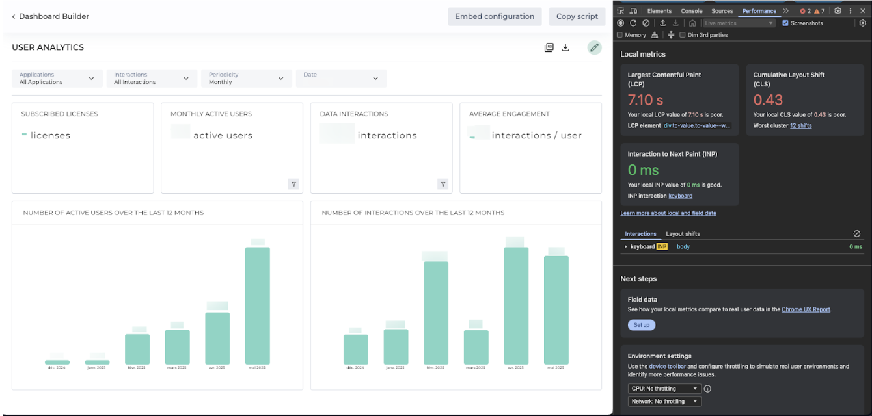Viewport: 872px width, 416px height.
Task: Open the Applications filter dropdown
Action: click(x=57, y=79)
